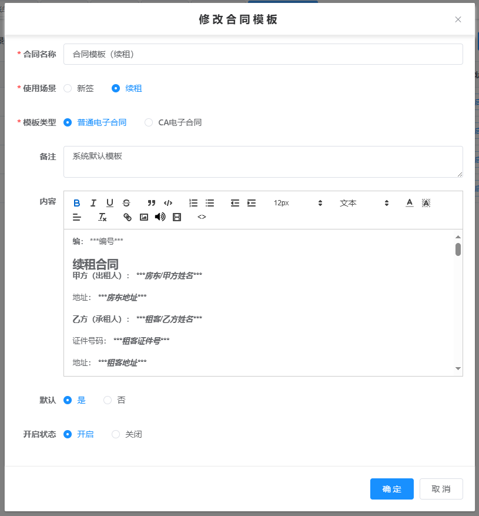Viewport: 479px width, 516px height.
Task: Set 默认 to 否
Action: [108, 400]
